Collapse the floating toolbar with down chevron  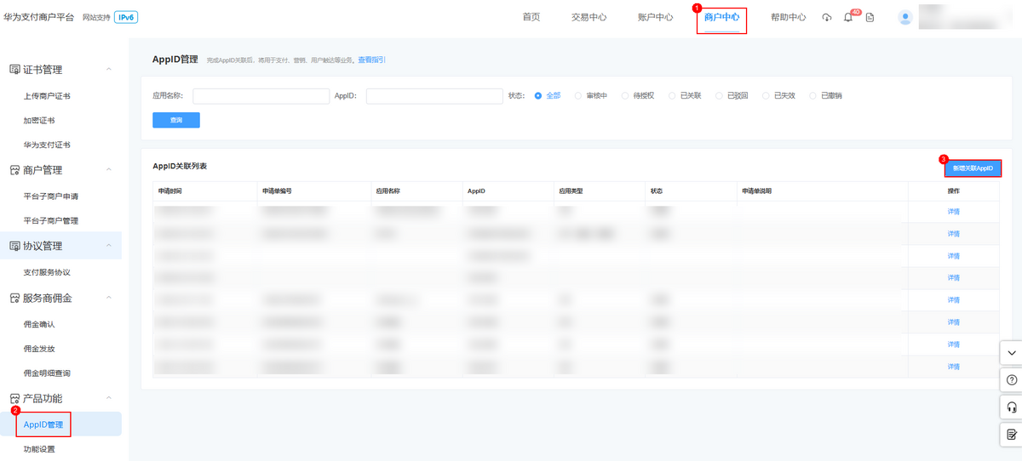tap(1011, 352)
